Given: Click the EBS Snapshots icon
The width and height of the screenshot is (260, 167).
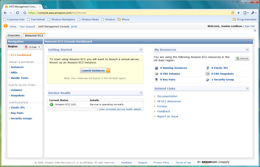Looking at the screenshot, I should pyautogui.click(x=208, y=74).
